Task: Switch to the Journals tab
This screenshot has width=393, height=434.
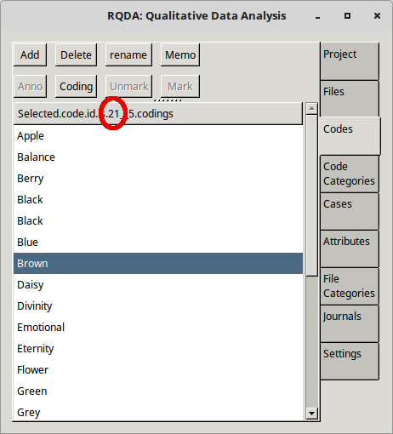Action: pos(350,323)
